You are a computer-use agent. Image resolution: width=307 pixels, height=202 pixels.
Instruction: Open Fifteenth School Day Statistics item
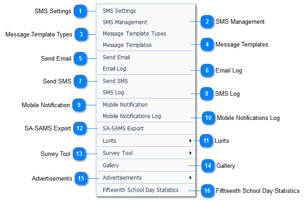pyautogui.click(x=140, y=190)
